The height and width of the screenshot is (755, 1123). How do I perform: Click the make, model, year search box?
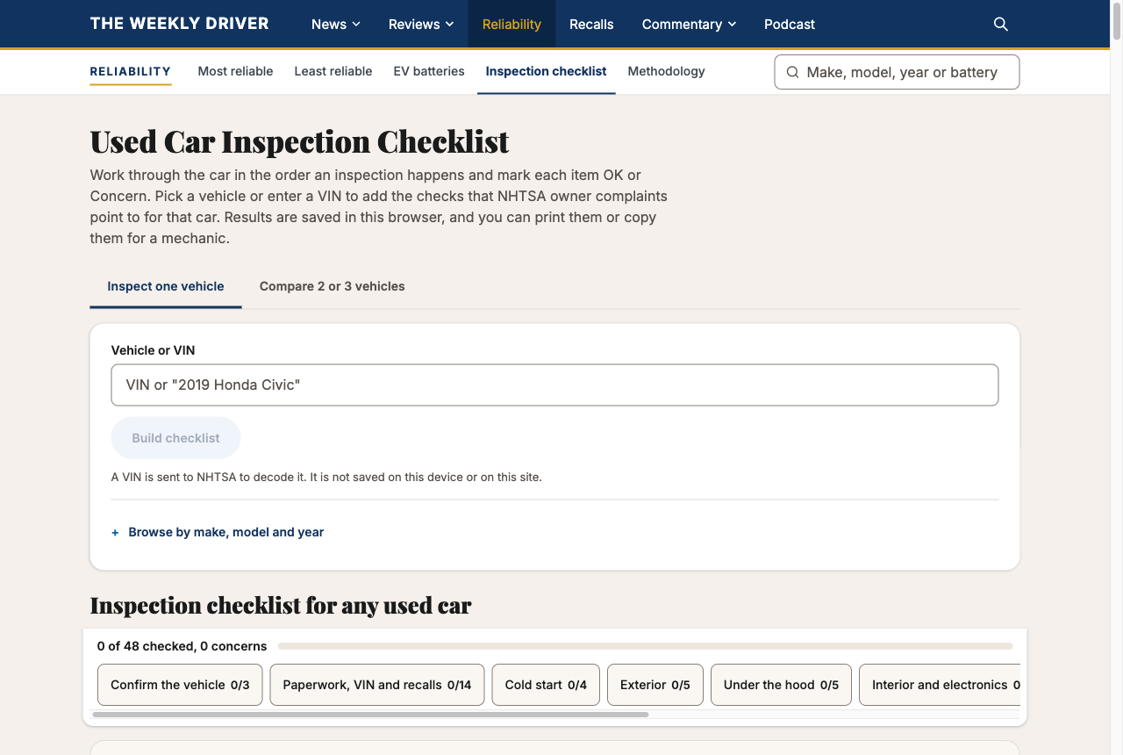tap(897, 72)
